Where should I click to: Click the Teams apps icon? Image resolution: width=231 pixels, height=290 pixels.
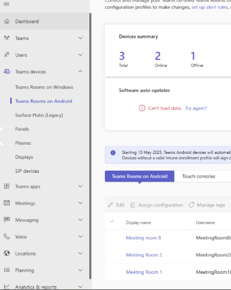tap(7, 186)
